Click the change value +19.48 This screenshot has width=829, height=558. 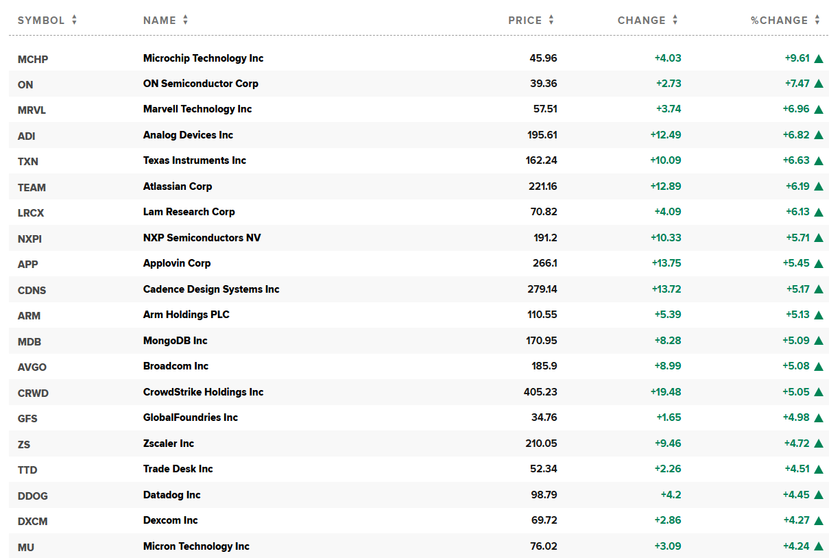666,392
